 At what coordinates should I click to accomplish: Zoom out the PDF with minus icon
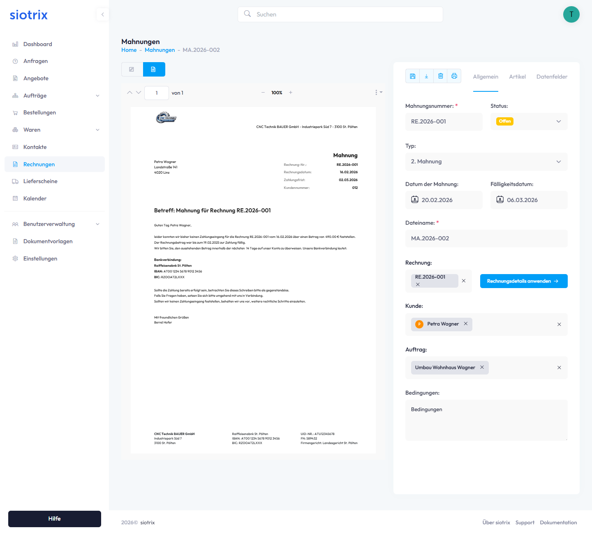[263, 93]
